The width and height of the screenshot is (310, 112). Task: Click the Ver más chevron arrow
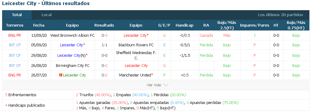pyautogui.click(x=166, y=85)
